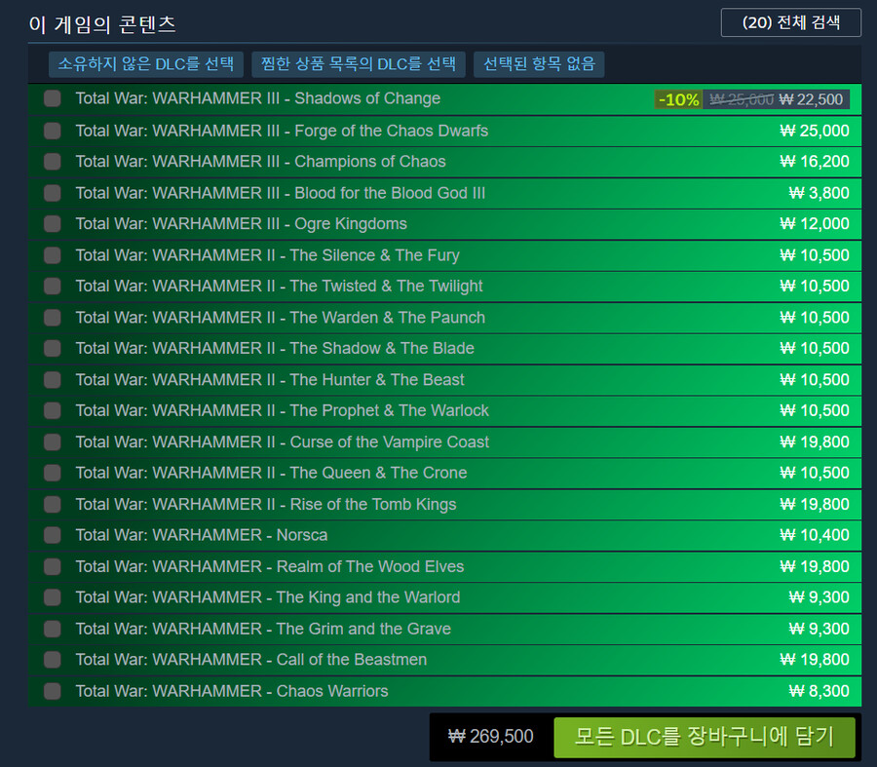Click the ₩ 16,200 price
Viewport: 877px width, 767px height.
815,162
